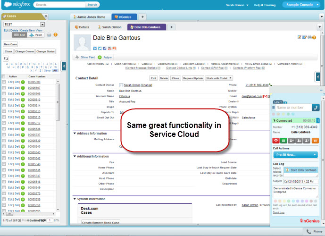
Task: Collapse the System Information section
Action: tap(75, 199)
